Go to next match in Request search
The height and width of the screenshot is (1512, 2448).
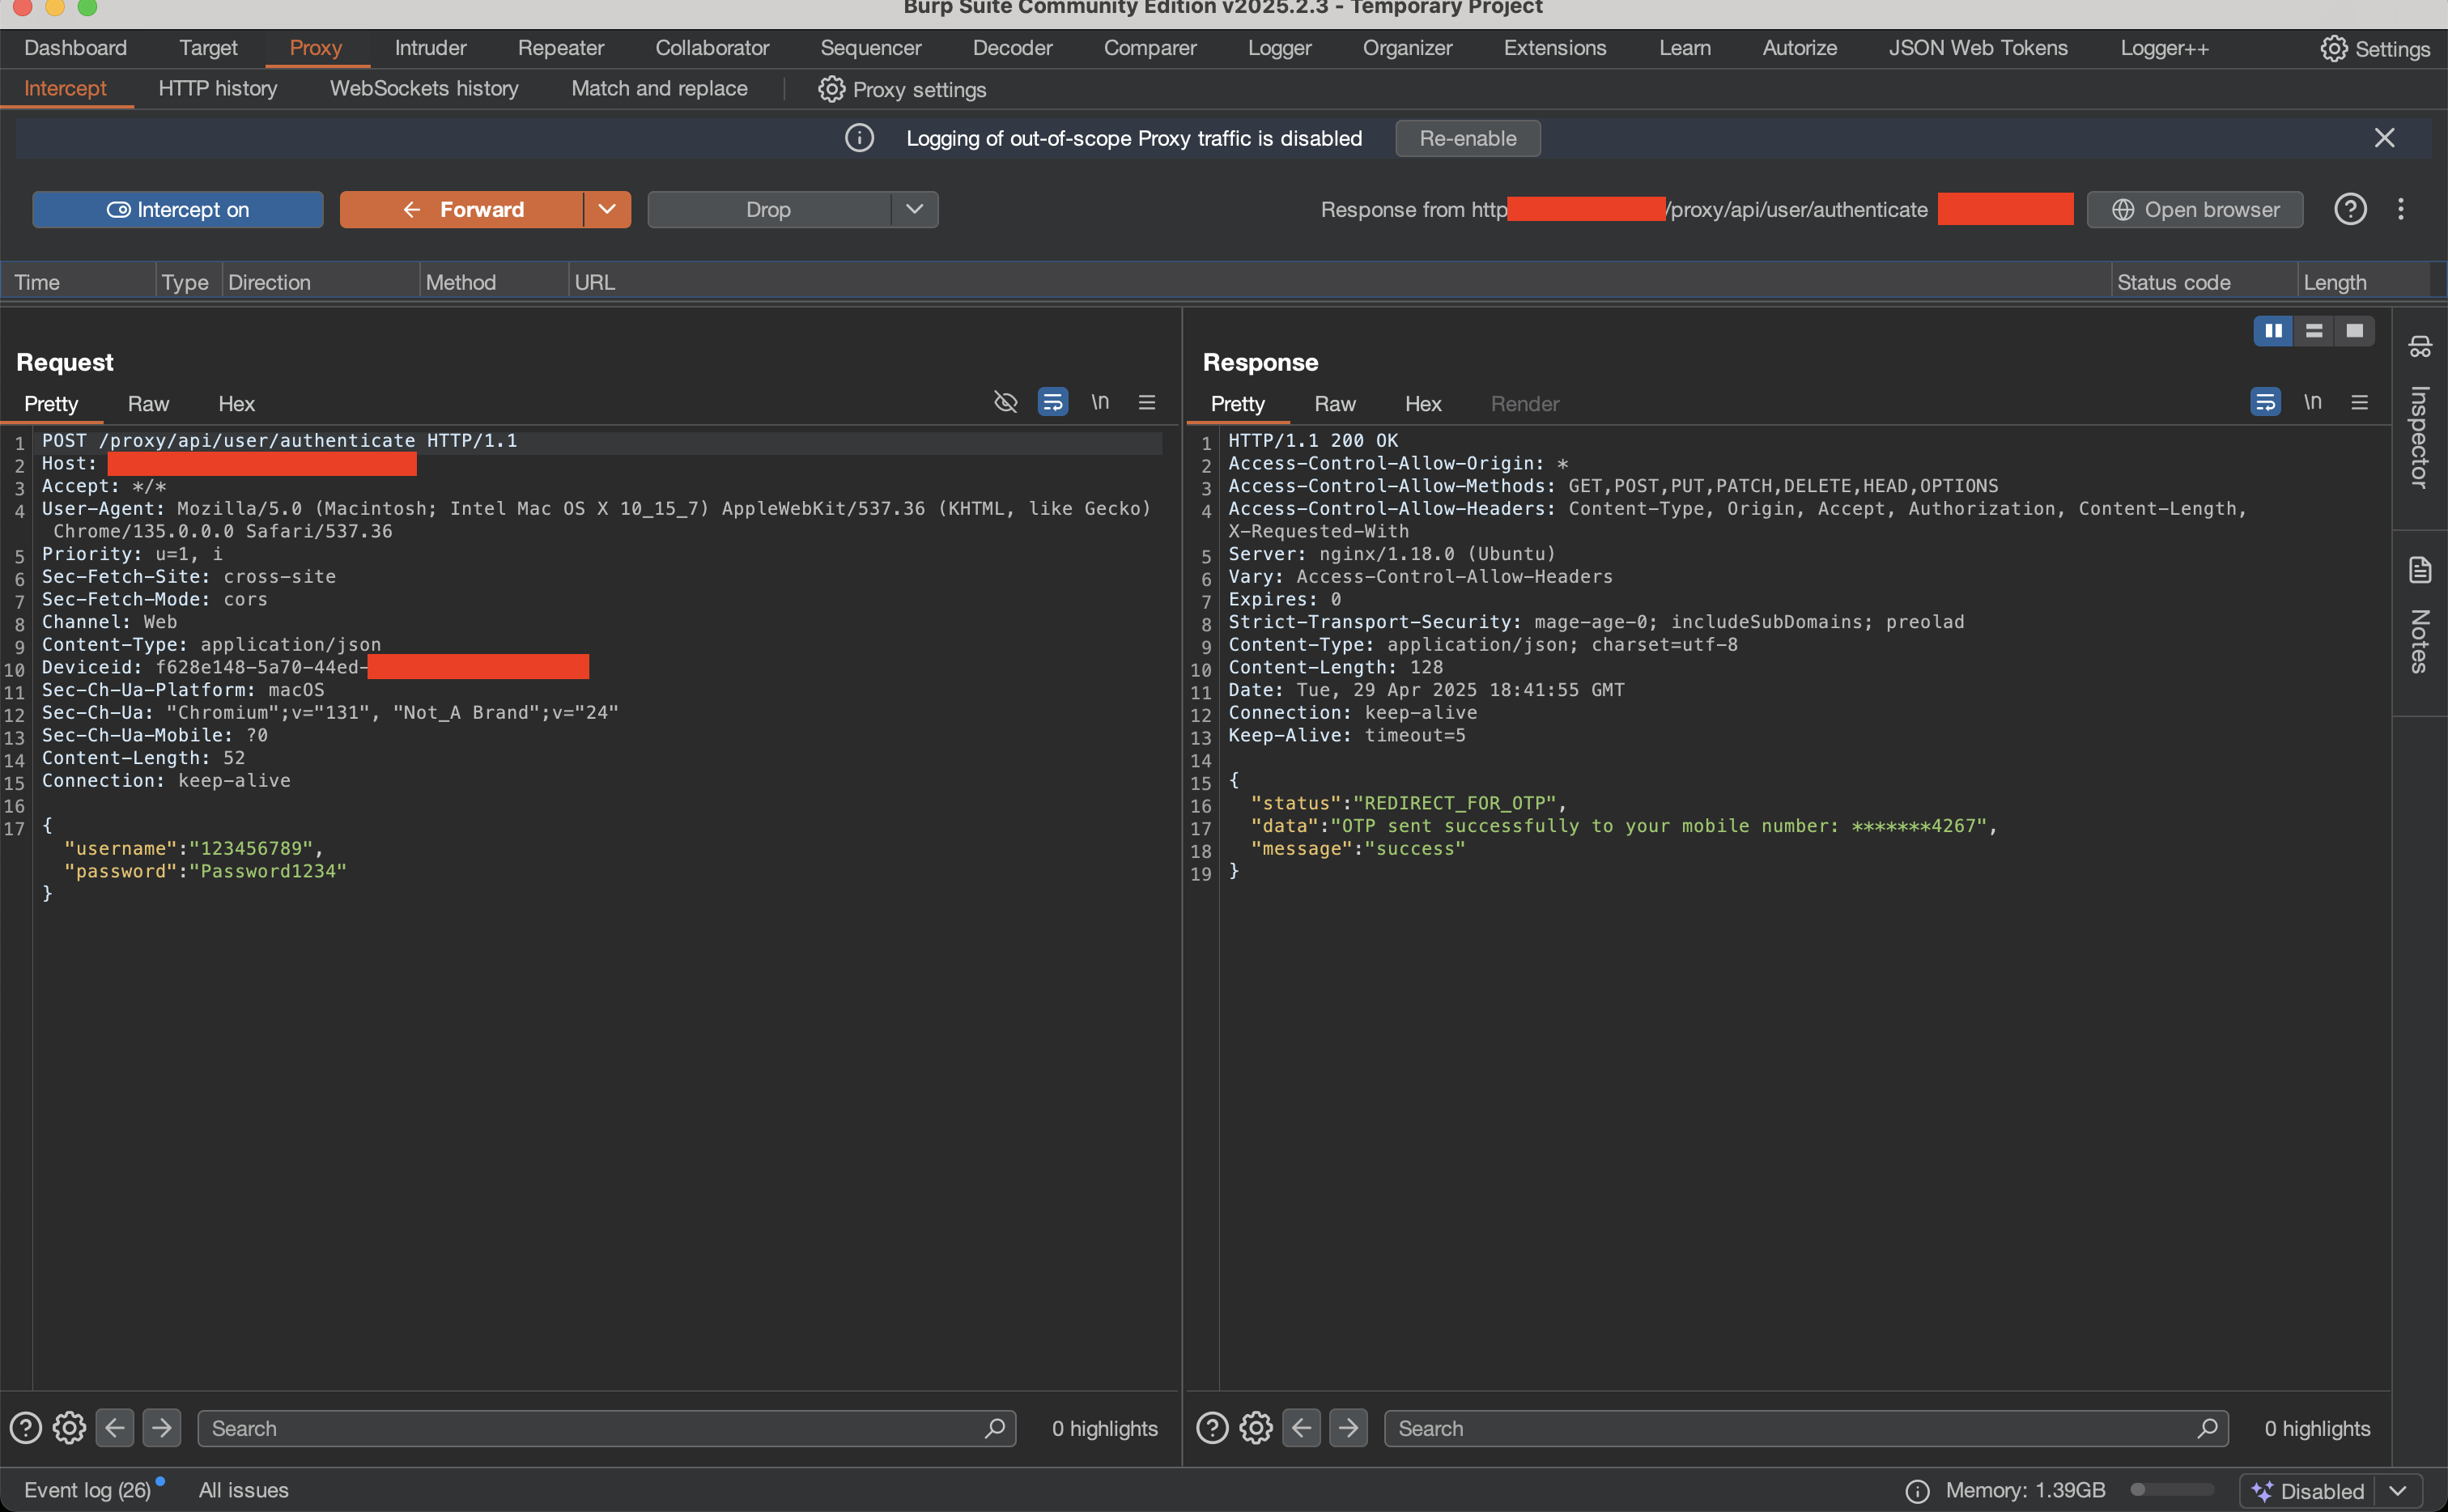pos(161,1428)
